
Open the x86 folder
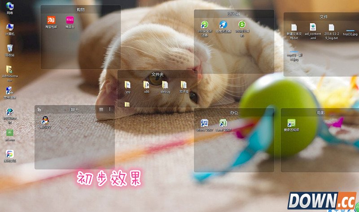[146, 85]
